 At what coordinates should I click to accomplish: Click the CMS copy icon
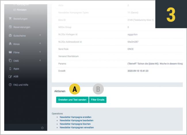[x=10, y=61]
